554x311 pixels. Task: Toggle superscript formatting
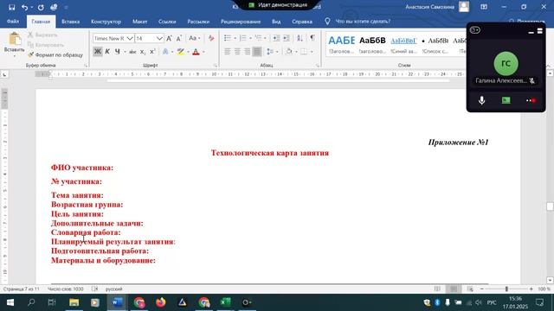click(x=152, y=52)
